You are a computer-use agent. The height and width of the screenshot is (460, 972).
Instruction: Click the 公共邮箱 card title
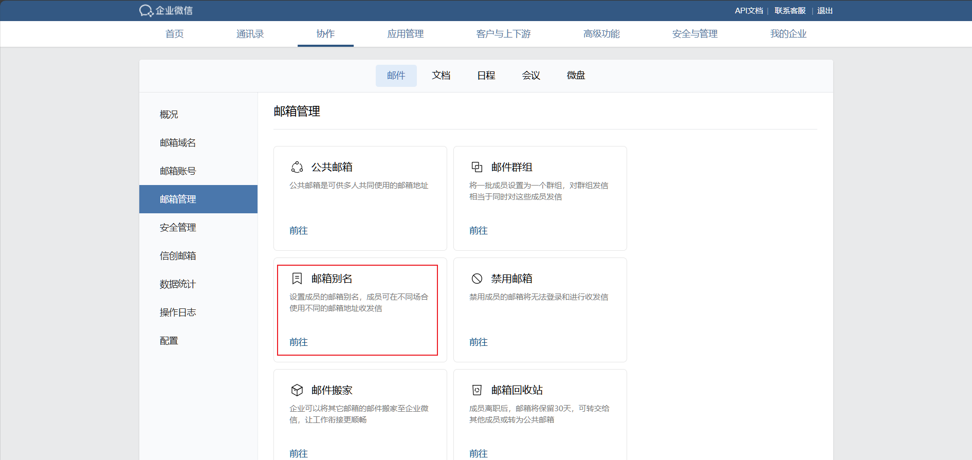coord(332,167)
